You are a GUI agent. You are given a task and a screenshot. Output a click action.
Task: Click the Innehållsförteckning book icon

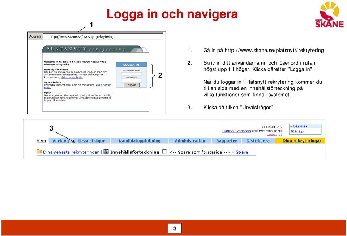[x=106, y=152]
